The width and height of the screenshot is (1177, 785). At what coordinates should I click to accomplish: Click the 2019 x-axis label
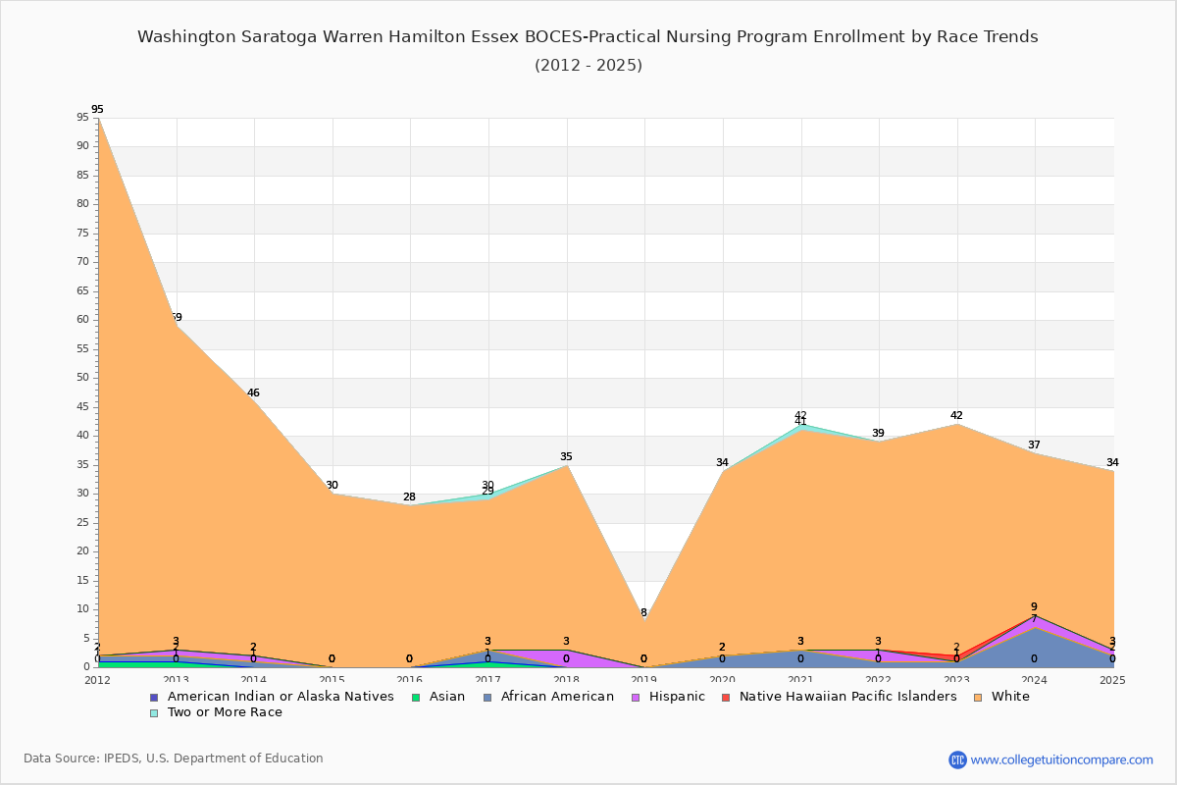tap(644, 680)
